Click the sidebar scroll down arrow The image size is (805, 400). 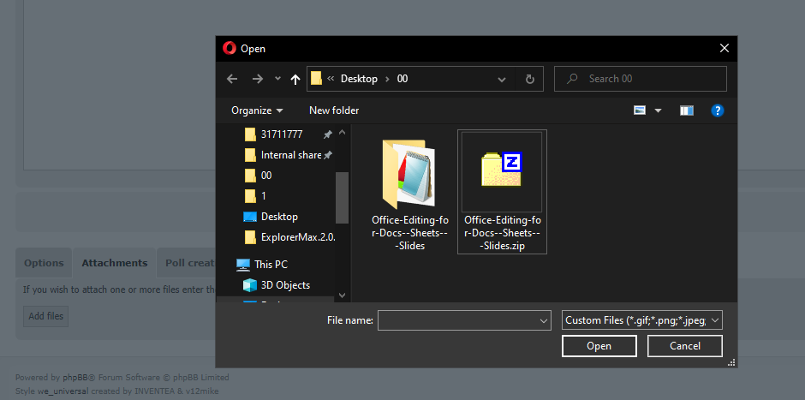pos(343,296)
